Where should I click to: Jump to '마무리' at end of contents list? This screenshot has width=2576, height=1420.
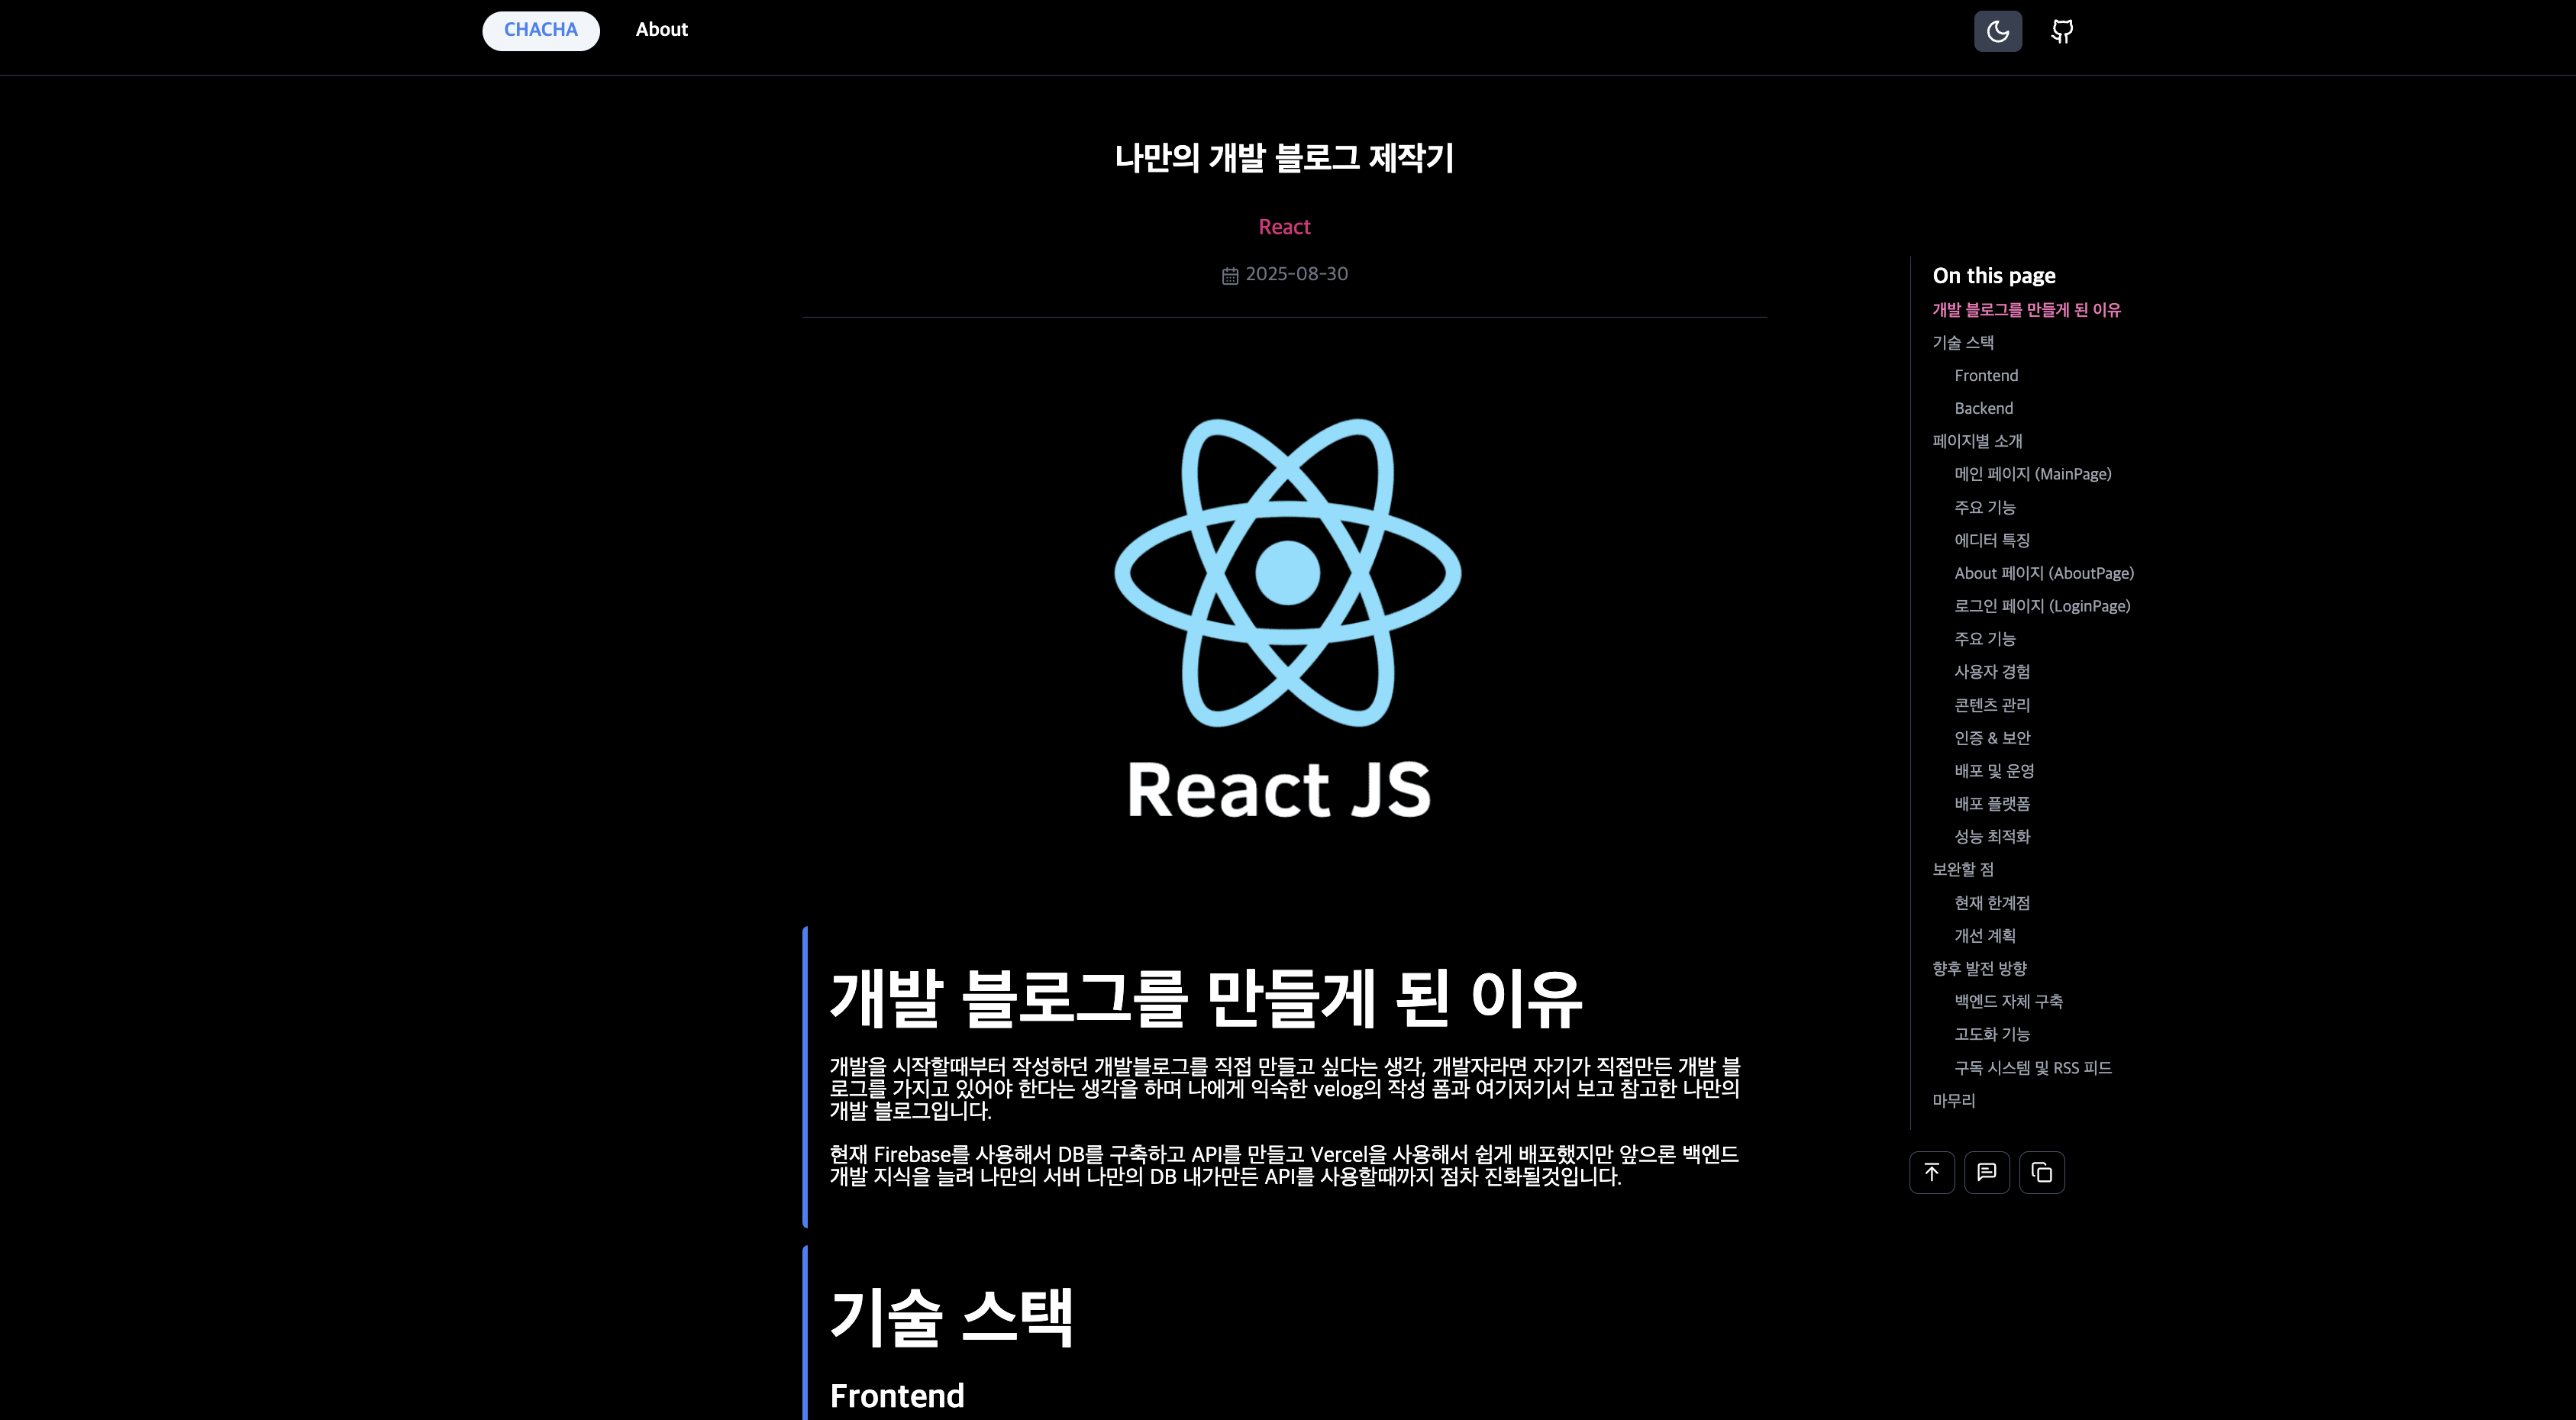coord(1953,1100)
